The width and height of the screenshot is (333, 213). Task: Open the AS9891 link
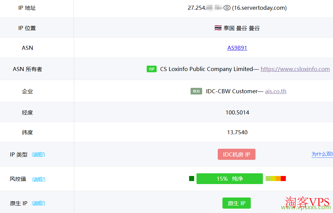click(237, 48)
